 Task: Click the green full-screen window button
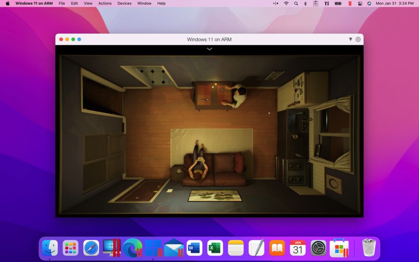pyautogui.click(x=73, y=39)
